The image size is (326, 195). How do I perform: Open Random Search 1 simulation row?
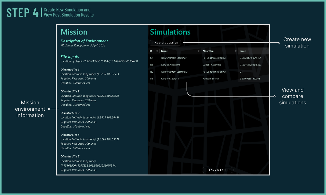pos(208,78)
